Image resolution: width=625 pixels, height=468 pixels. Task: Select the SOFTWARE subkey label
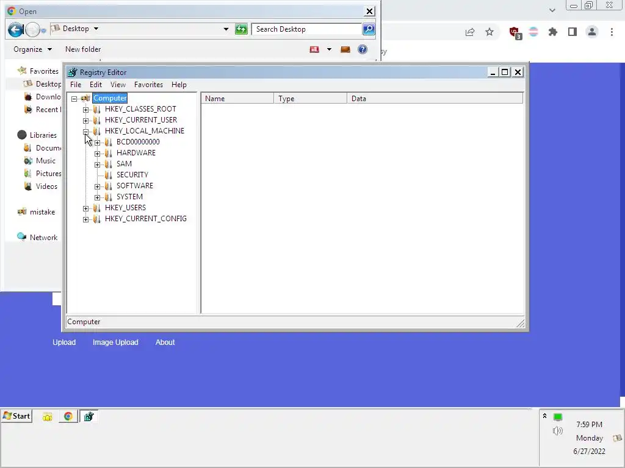pos(135,186)
